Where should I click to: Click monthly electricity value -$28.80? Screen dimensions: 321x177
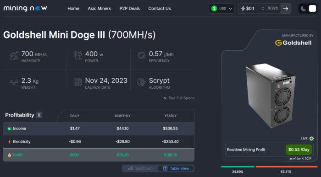point(122,142)
